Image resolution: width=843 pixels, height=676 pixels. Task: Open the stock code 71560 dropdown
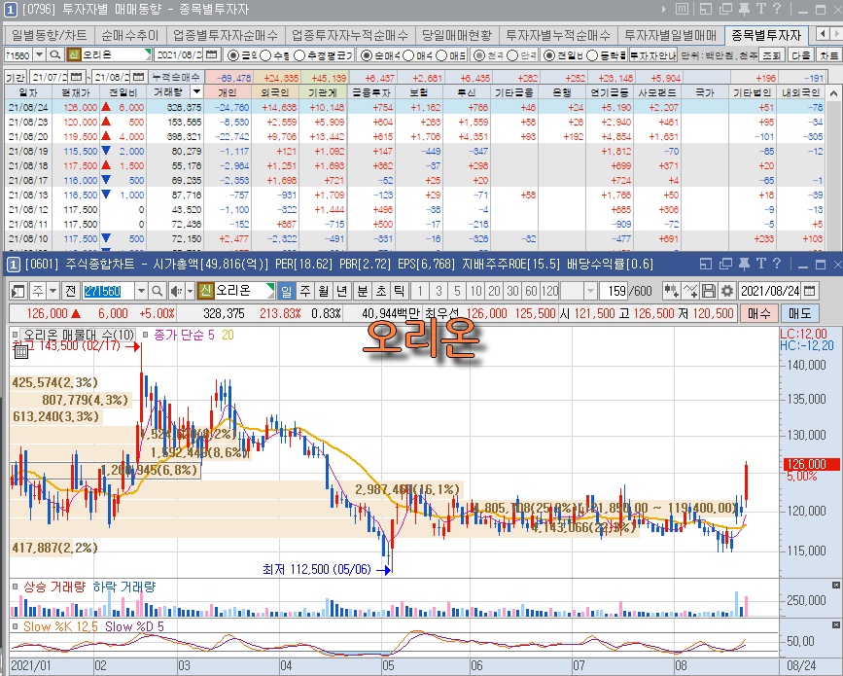tap(39, 54)
